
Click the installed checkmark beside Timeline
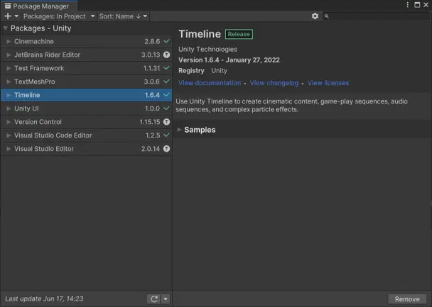166,95
